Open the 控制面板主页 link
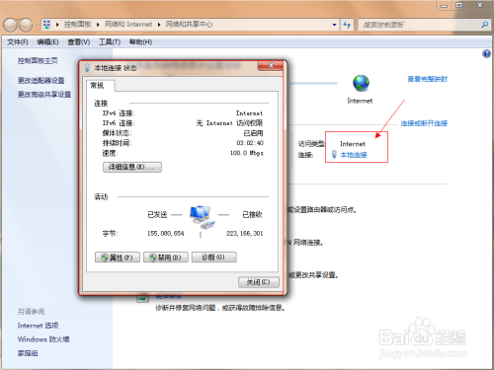494x370 pixels. tap(38, 60)
